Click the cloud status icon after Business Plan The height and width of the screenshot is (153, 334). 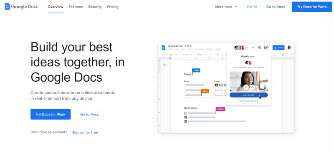click(191, 46)
